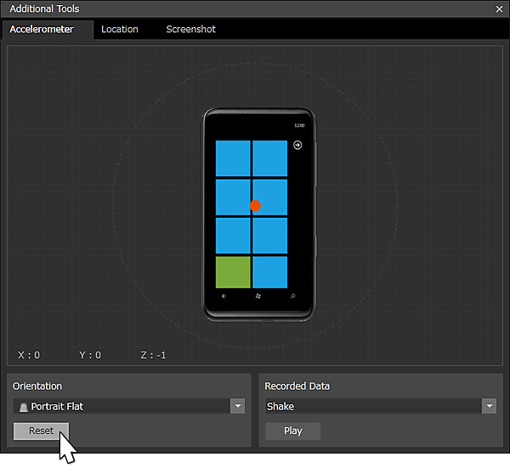The height and width of the screenshot is (468, 510).
Task: Expand the Orientation dropdown arrow
Action: click(237, 407)
